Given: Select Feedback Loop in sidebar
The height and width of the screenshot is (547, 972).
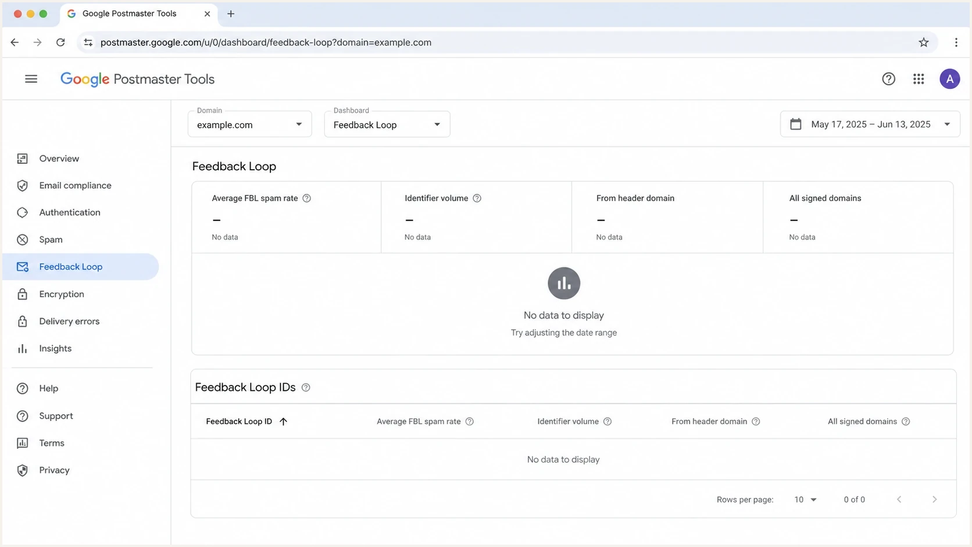Looking at the screenshot, I should pyautogui.click(x=81, y=267).
